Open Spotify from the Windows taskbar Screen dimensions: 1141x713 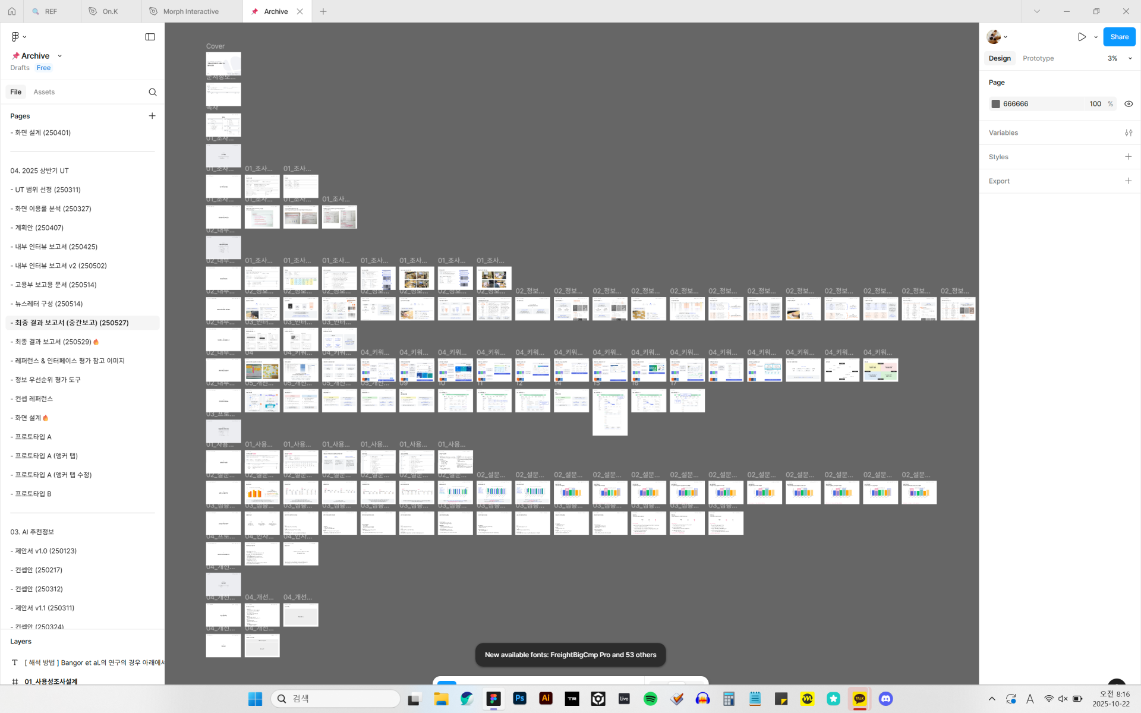[650, 699]
